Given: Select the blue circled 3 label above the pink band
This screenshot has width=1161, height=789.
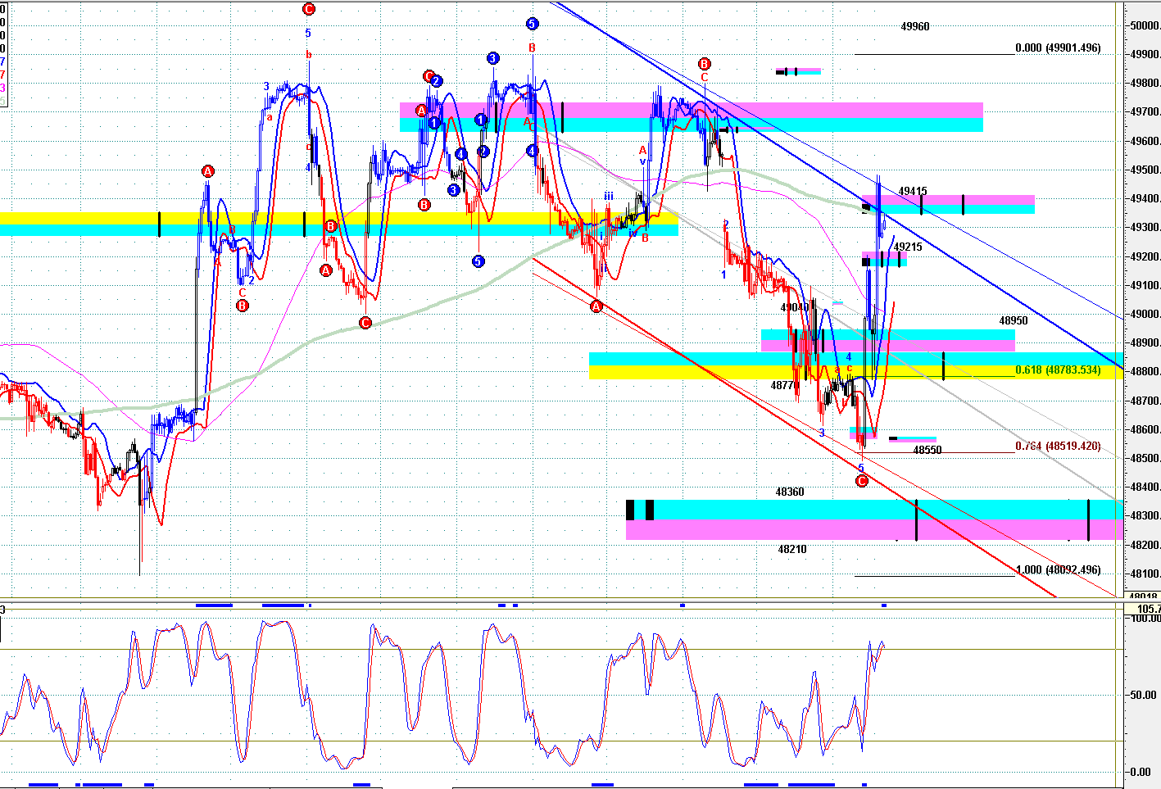Looking at the screenshot, I should click(492, 58).
